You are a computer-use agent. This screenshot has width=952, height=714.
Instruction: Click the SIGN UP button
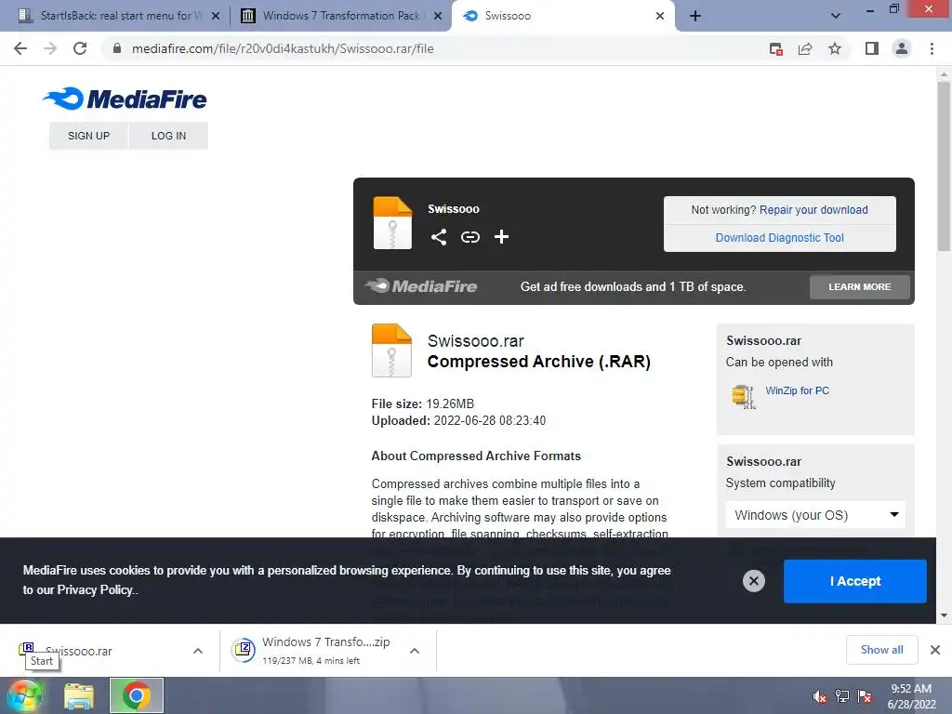88,136
